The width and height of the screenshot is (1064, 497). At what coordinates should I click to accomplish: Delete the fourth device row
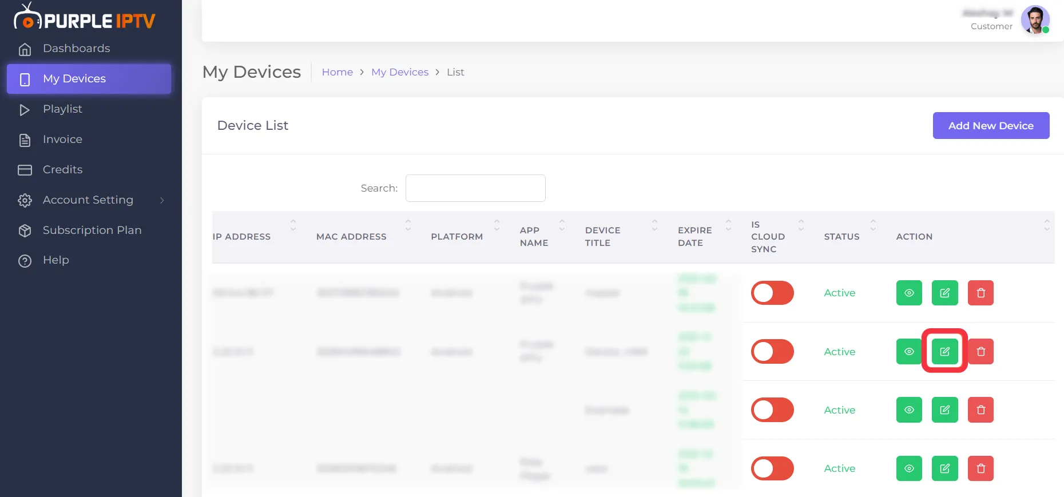pyautogui.click(x=980, y=468)
